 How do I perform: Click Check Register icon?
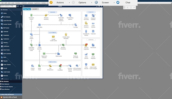93,54
